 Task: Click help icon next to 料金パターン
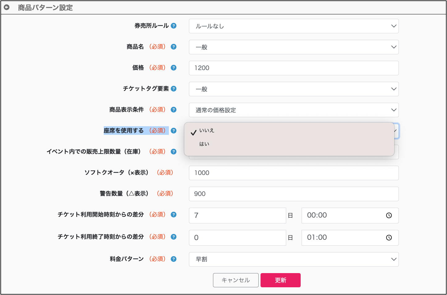[x=173, y=259]
